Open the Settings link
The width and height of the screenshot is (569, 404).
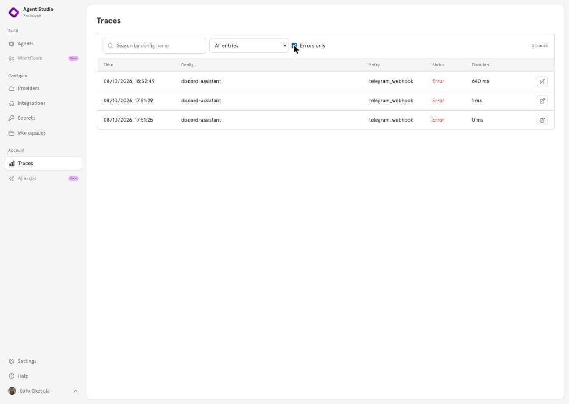tap(27, 361)
